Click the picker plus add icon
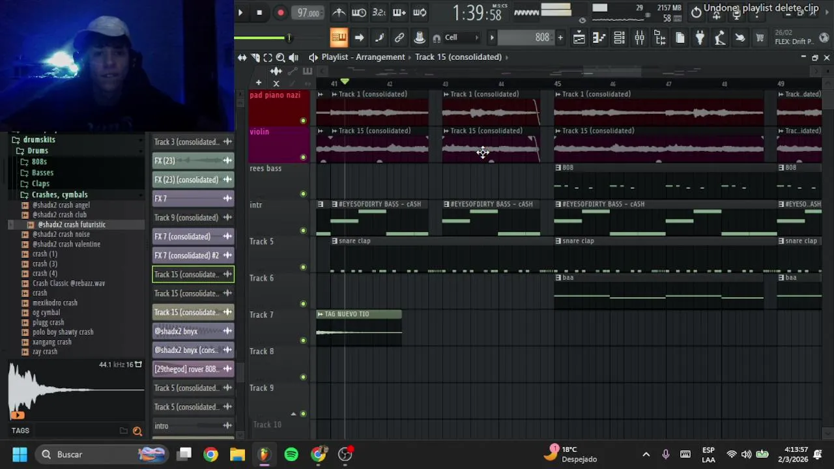The width and height of the screenshot is (834, 469). [x=259, y=83]
